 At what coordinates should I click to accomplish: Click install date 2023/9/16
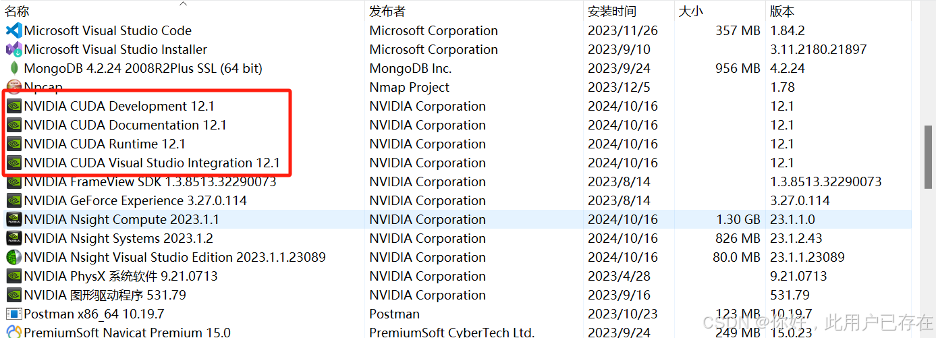[619, 295]
